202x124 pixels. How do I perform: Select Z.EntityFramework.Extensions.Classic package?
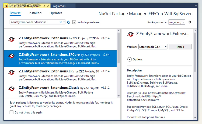pos(60,91)
